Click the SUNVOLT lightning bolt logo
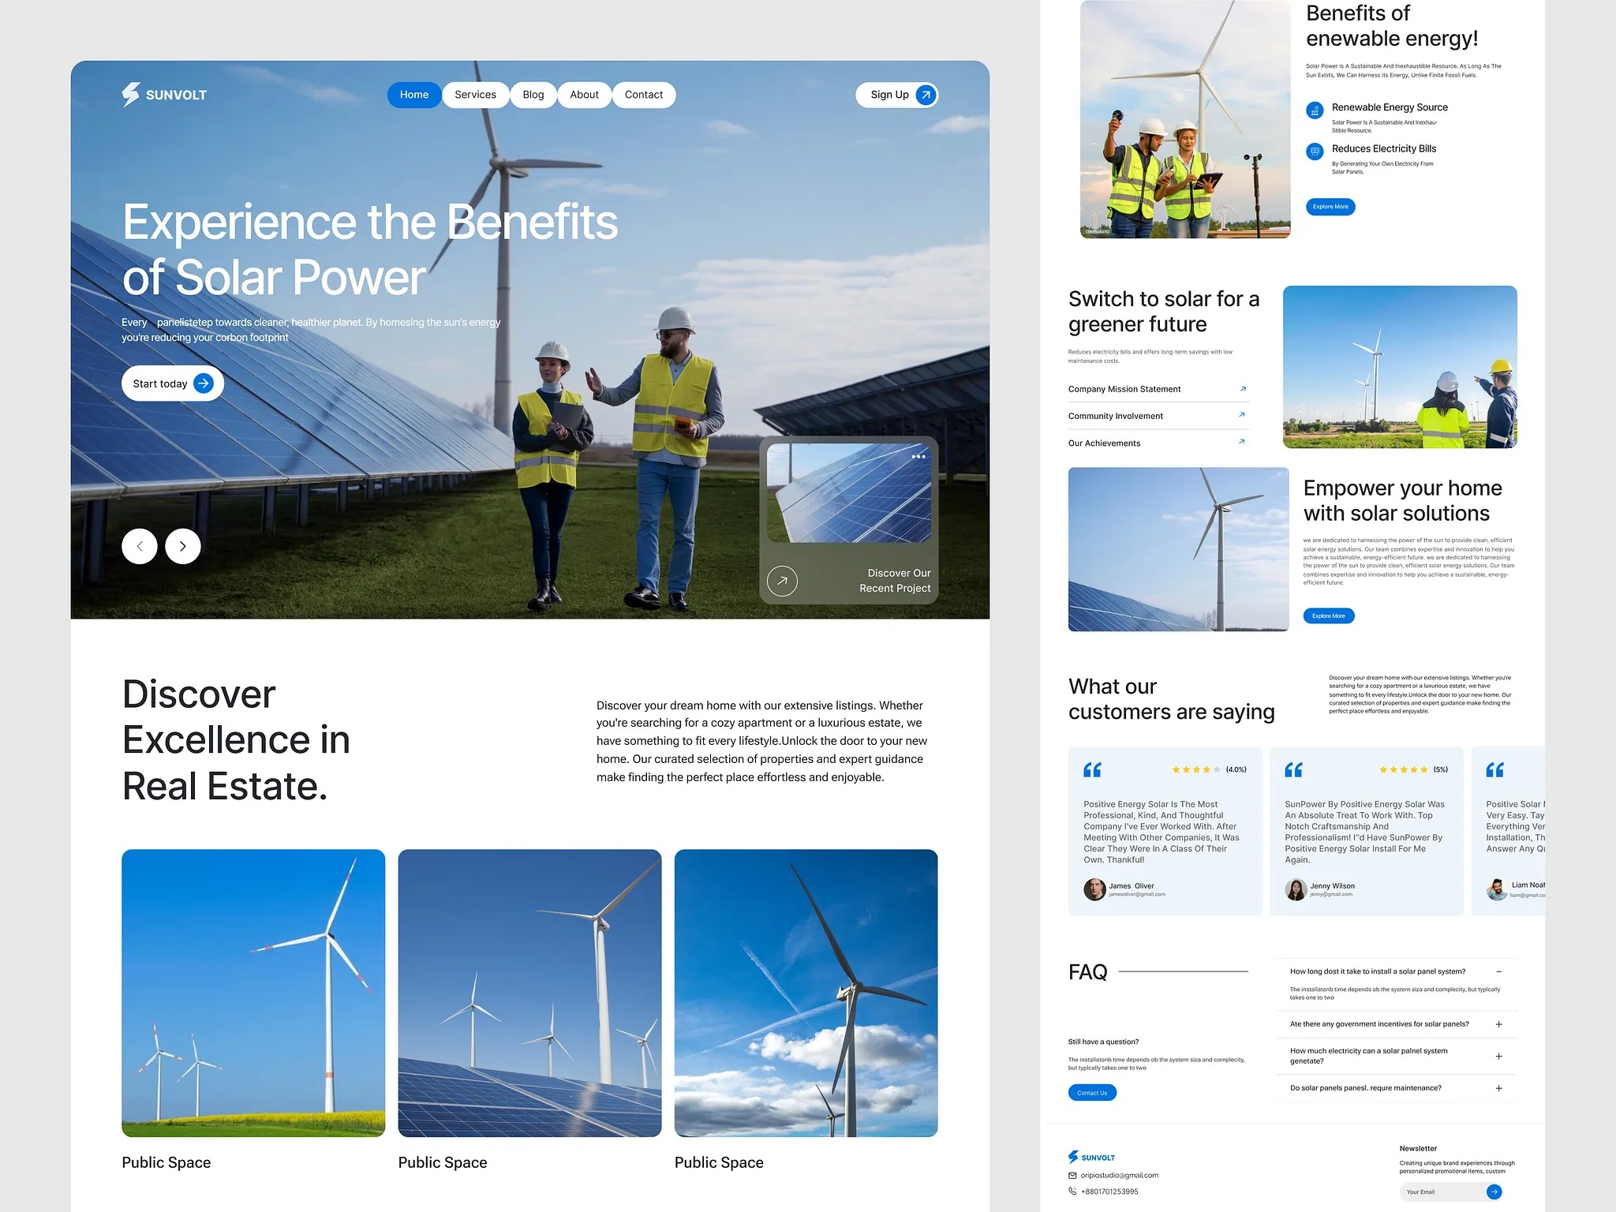Screen dimensions: 1616x1212 [131, 94]
